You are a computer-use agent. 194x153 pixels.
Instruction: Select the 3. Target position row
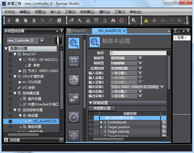point(130,127)
